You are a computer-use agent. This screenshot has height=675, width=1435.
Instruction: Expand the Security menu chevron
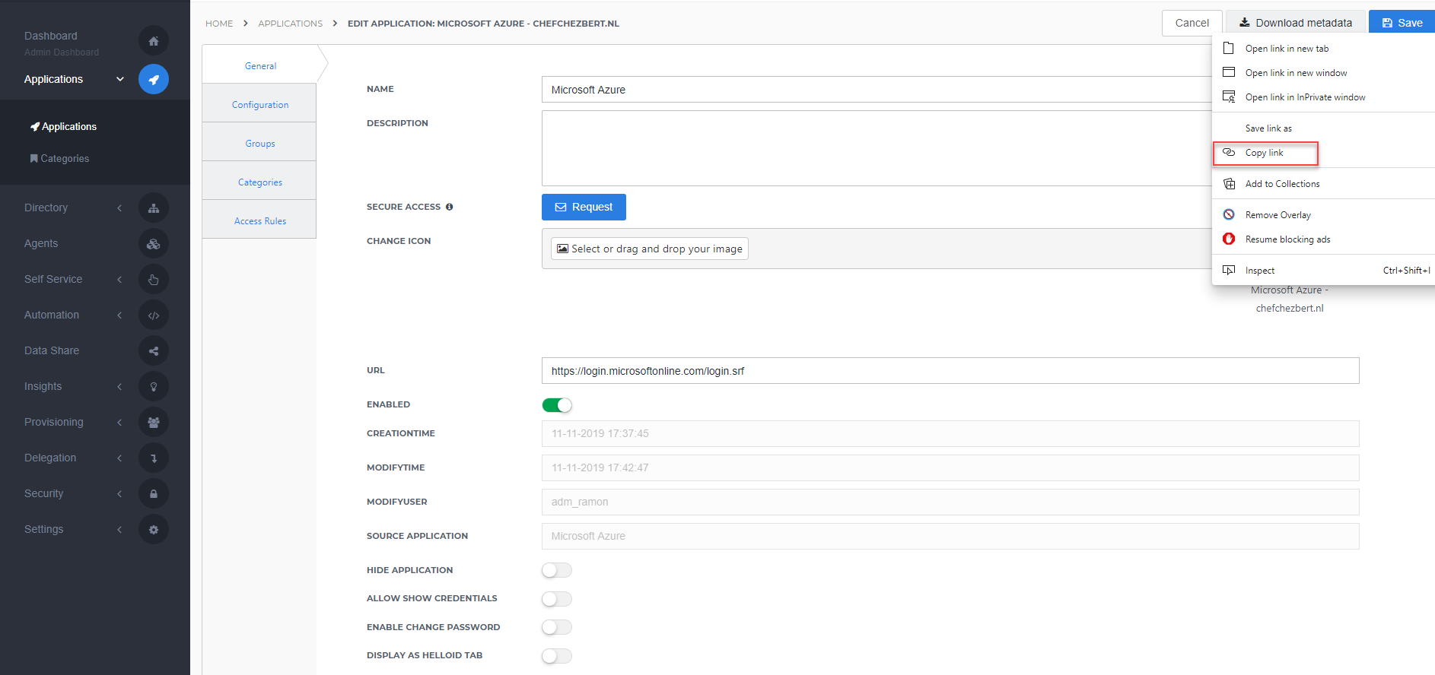[x=119, y=494]
